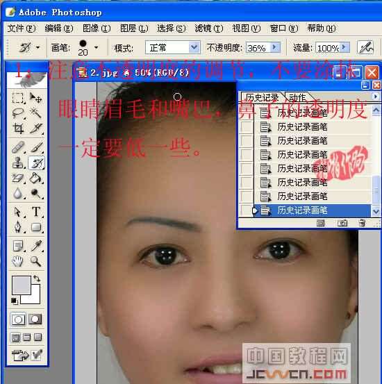
Task: Select the Healing Brush tool
Action: [18, 147]
